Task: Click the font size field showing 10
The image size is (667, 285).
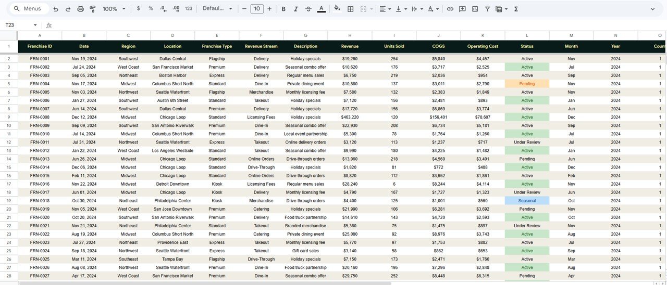Action: 256,9
